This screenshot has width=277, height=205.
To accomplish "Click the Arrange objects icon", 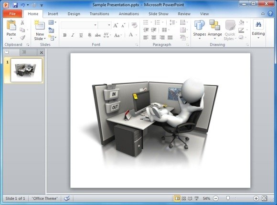I will [x=214, y=29].
